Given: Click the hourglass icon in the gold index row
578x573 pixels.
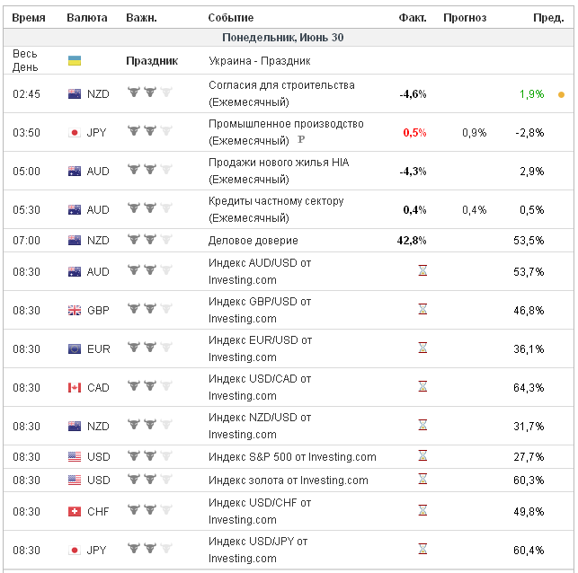Looking at the screenshot, I should point(422,480).
